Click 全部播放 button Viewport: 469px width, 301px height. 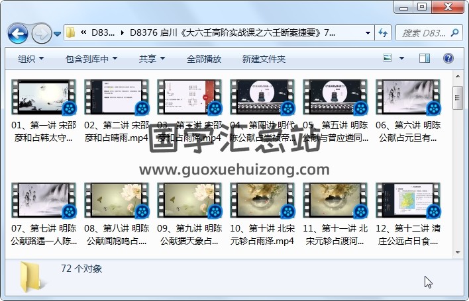coord(203,59)
